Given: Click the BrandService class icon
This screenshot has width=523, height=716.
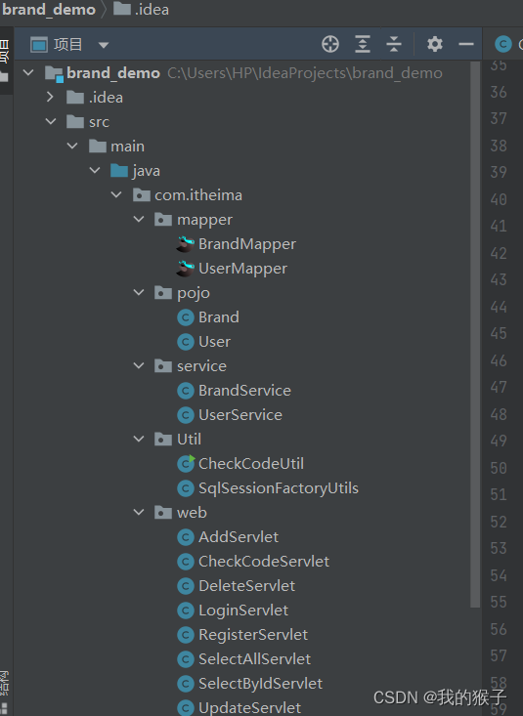Looking at the screenshot, I should (x=185, y=391).
